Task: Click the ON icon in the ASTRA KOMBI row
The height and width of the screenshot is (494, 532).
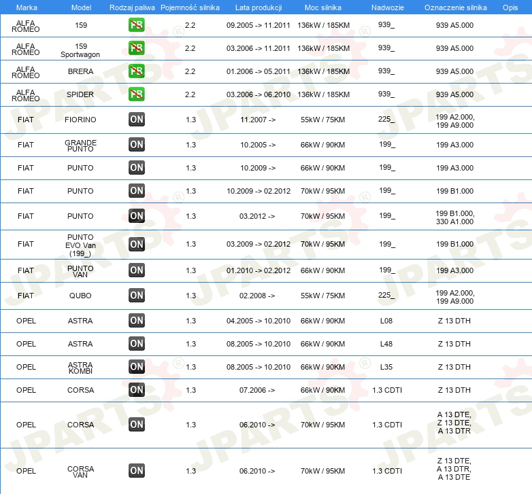Action: (136, 366)
